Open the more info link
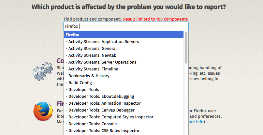Screen dimensions: 263x135 (196, 122)
